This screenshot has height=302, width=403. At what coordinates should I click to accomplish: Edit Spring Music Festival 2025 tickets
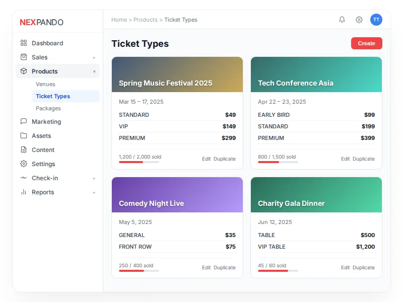click(206, 159)
